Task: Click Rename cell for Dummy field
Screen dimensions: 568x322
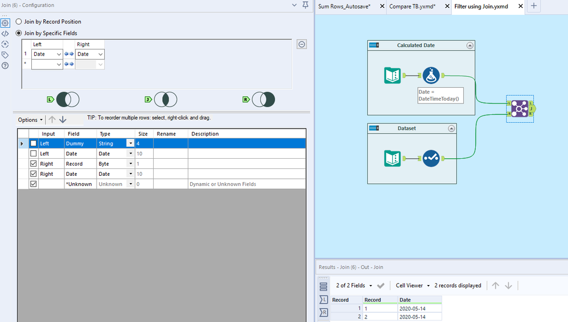Action: (171, 143)
